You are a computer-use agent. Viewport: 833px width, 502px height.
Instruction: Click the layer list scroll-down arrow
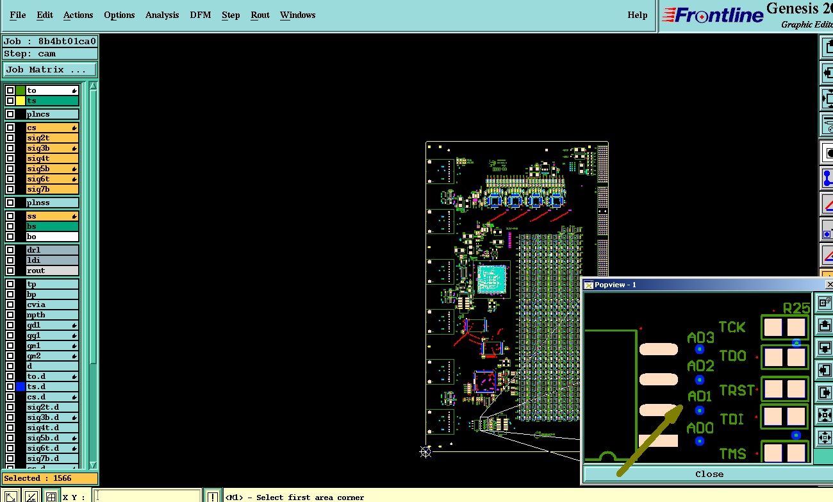[x=93, y=464]
